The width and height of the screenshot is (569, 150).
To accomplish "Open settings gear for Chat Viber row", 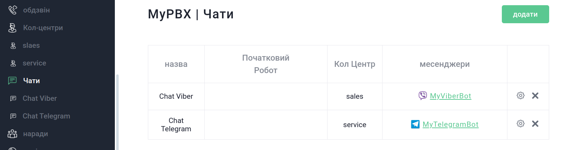I will [x=520, y=96].
